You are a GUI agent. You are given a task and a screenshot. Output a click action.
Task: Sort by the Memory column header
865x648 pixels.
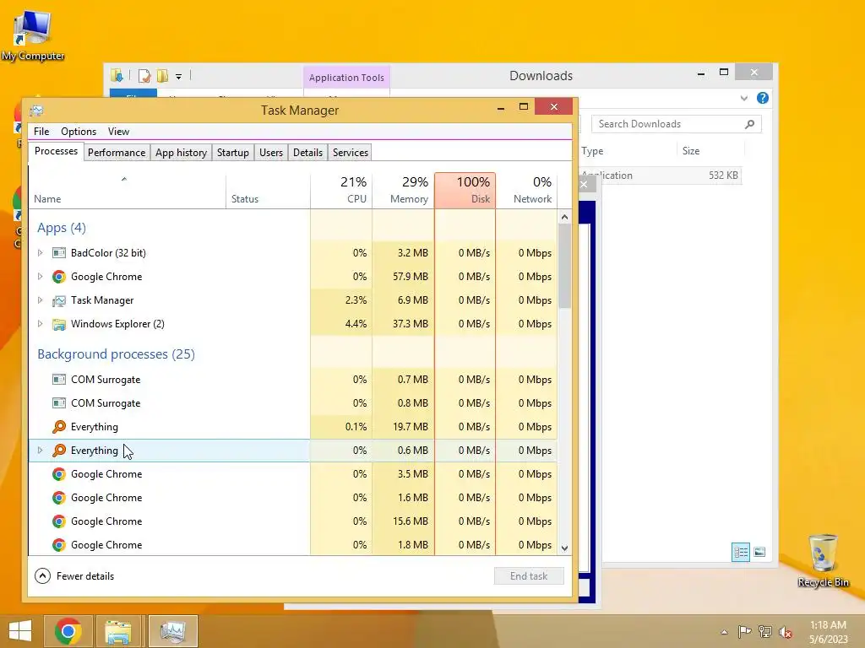pos(403,190)
